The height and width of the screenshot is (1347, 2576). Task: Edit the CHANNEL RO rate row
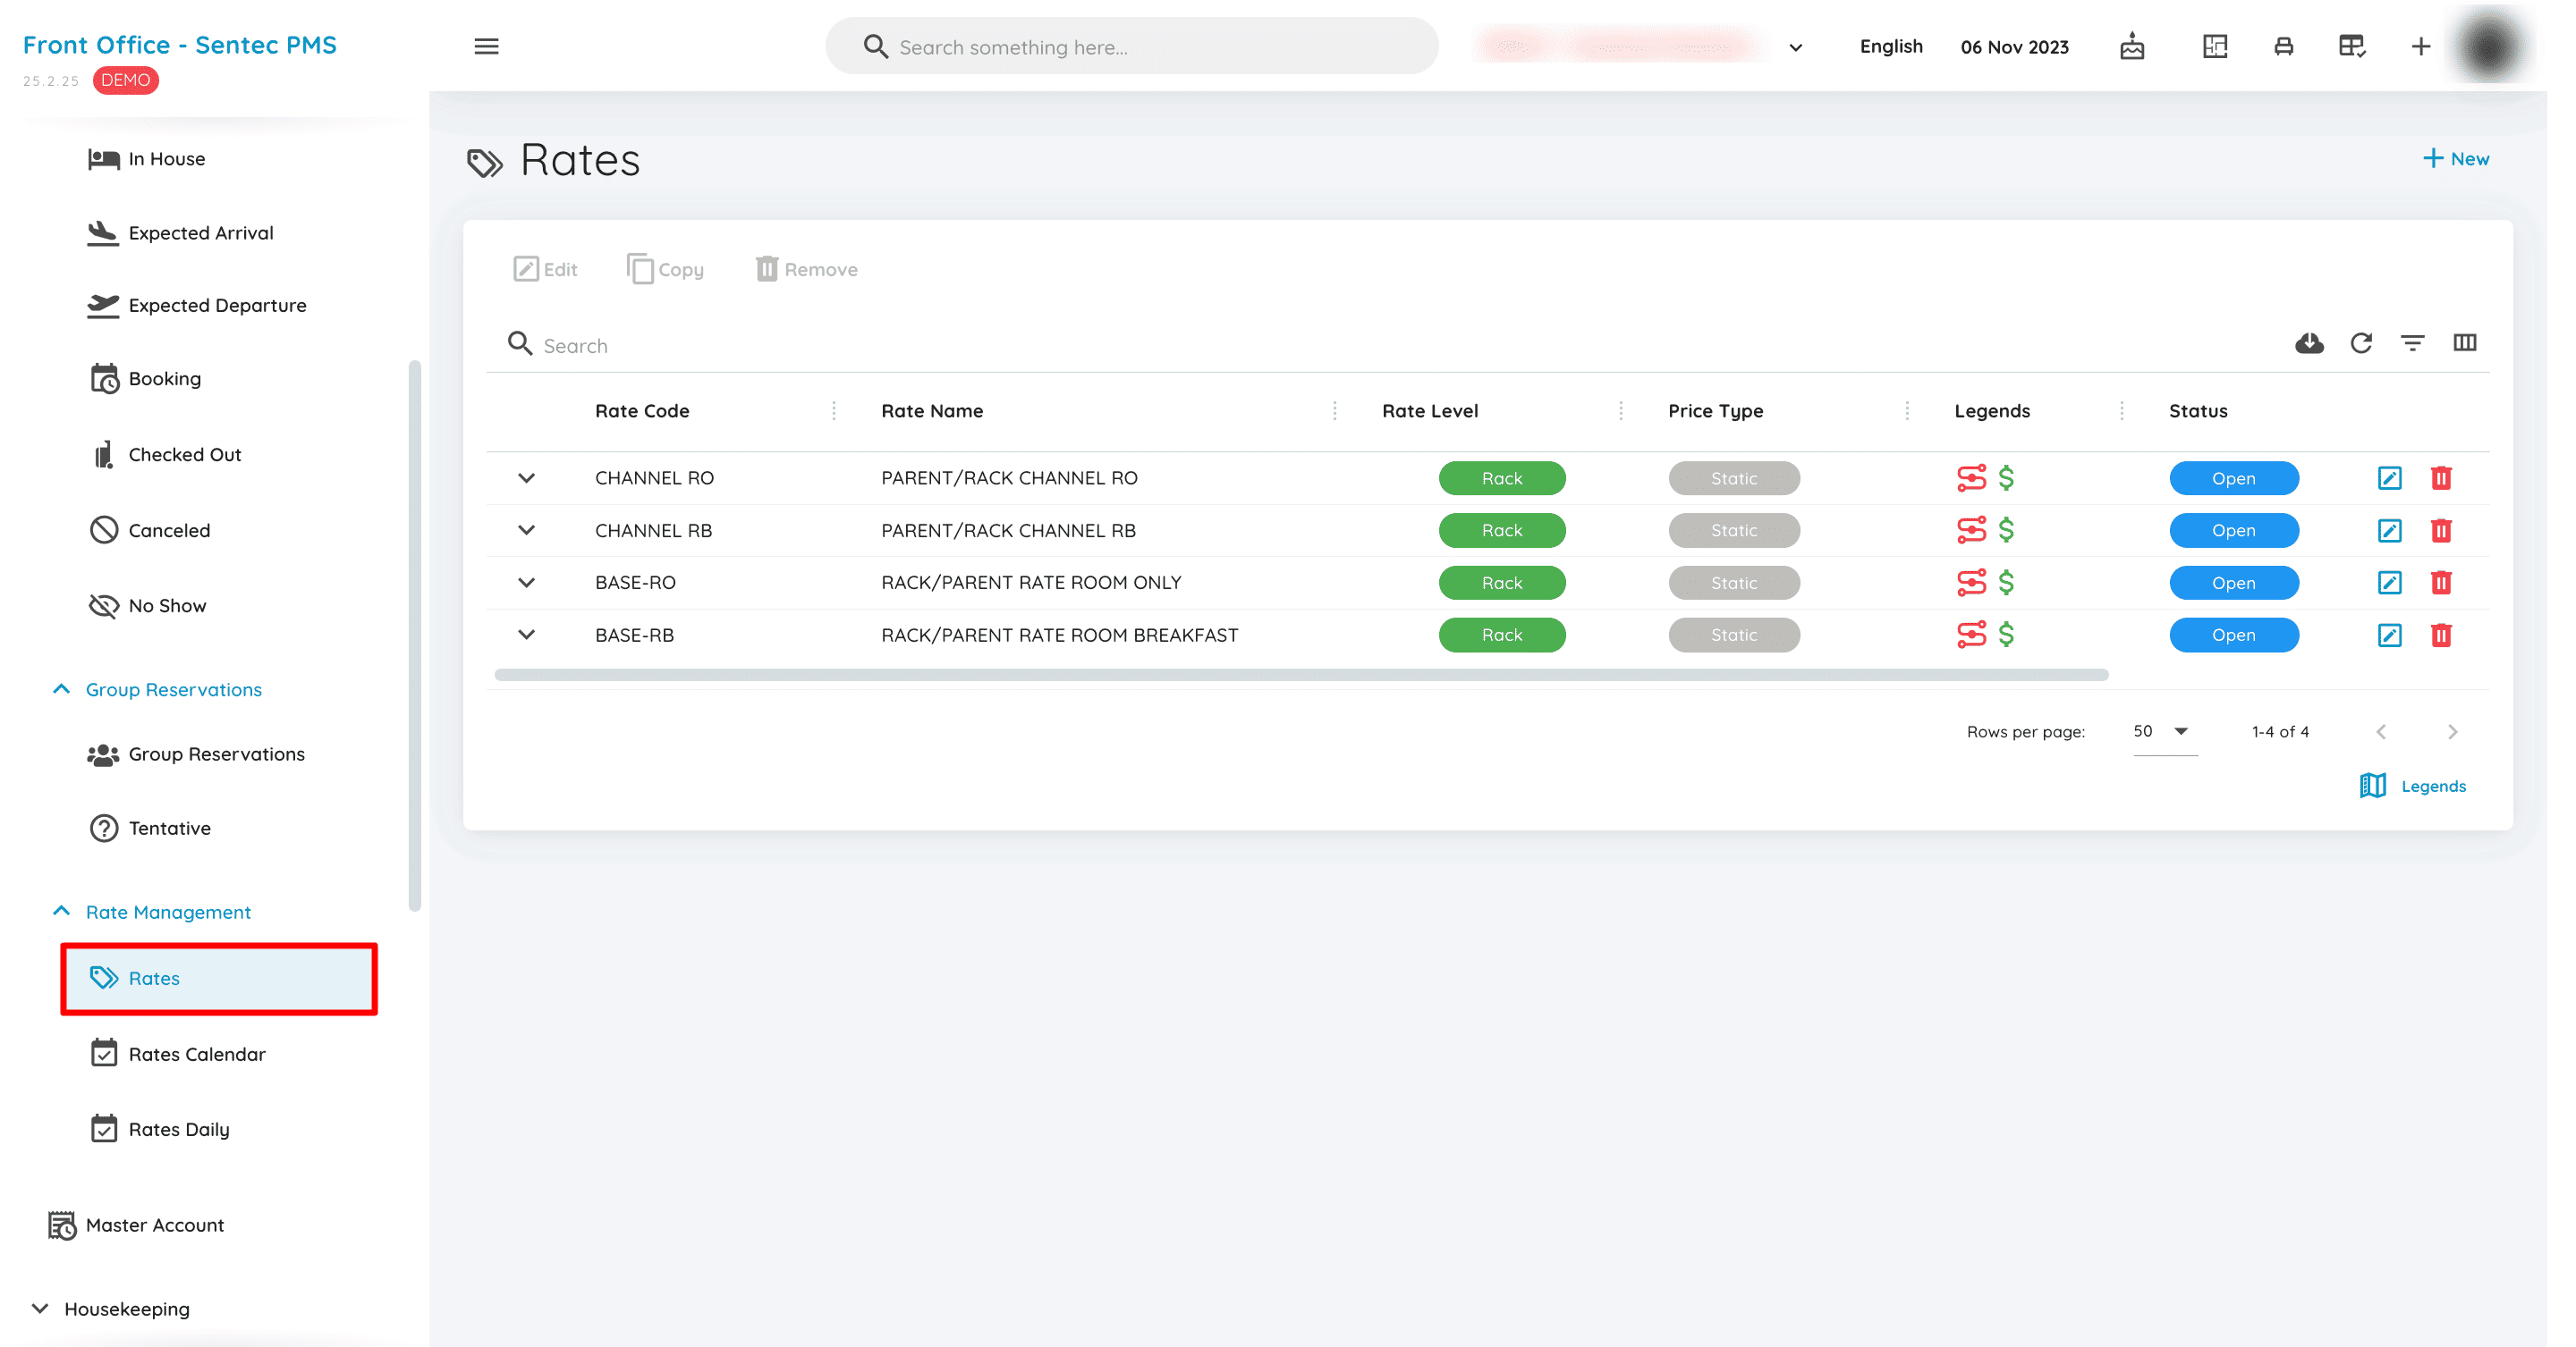(2389, 477)
